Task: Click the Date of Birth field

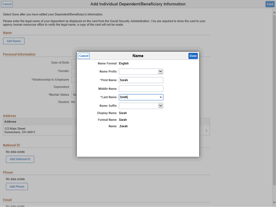Action: (x=73, y=63)
